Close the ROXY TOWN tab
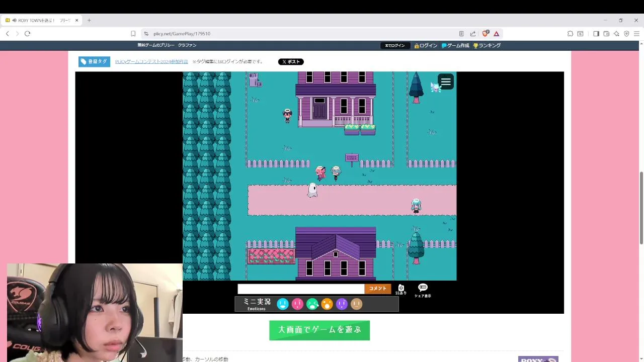The width and height of the screenshot is (644, 362). coord(76,20)
